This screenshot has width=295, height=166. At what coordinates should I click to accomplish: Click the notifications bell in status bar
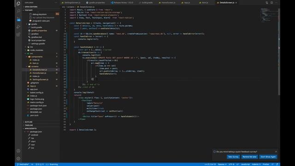277,164
